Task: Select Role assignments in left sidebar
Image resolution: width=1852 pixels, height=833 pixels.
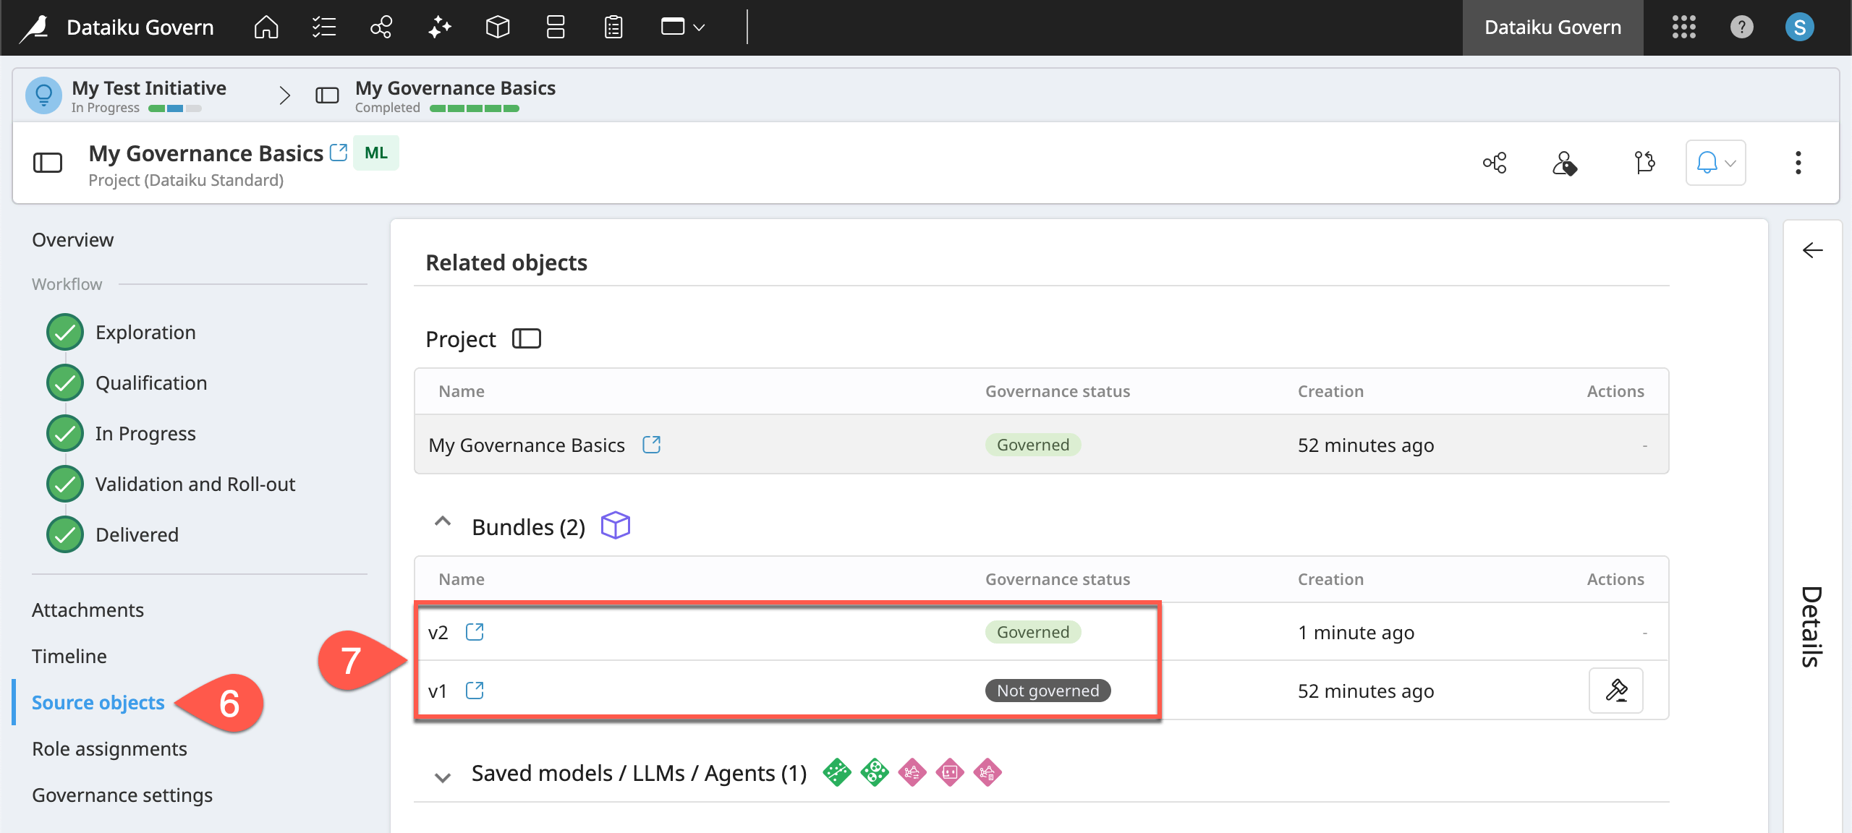Action: coord(109,748)
